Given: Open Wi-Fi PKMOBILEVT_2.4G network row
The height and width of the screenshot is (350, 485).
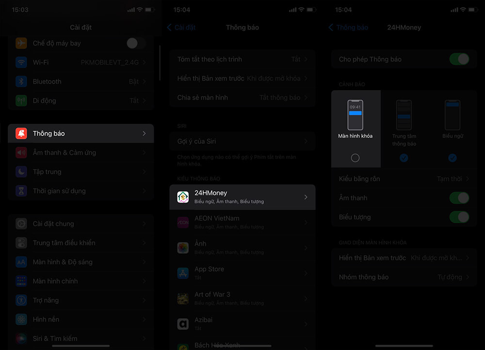Looking at the screenshot, I should [x=81, y=62].
